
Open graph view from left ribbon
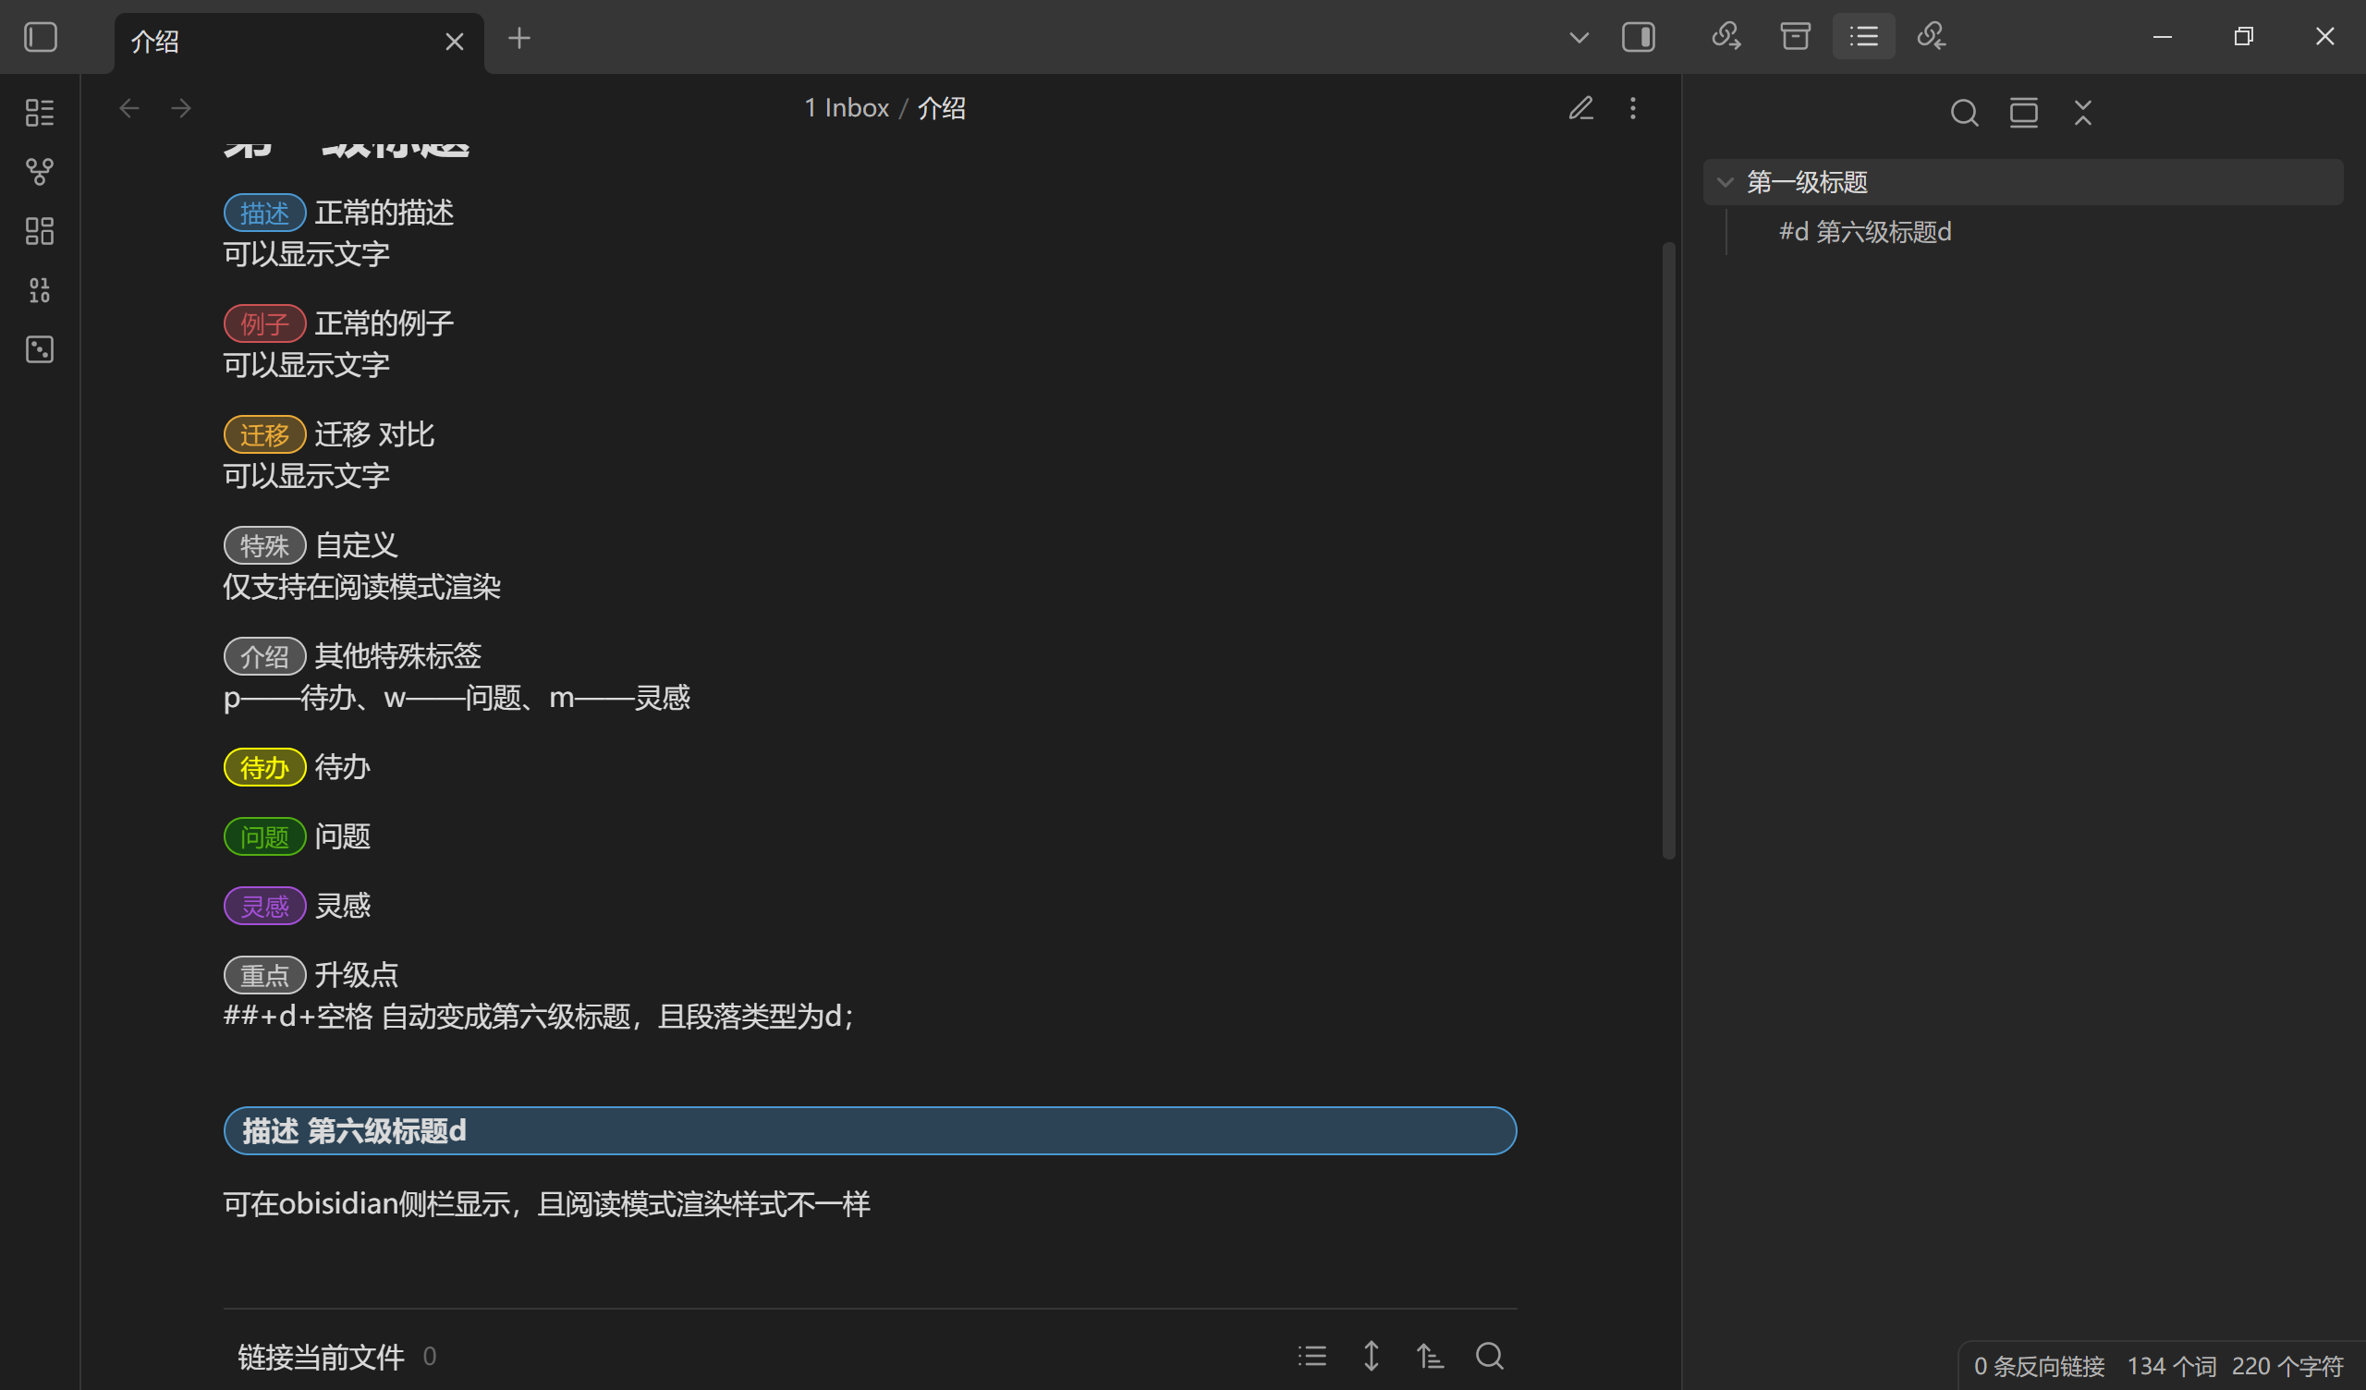pyautogui.click(x=40, y=171)
